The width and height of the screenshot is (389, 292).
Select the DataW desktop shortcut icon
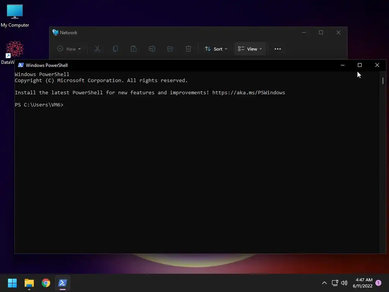tap(14, 49)
